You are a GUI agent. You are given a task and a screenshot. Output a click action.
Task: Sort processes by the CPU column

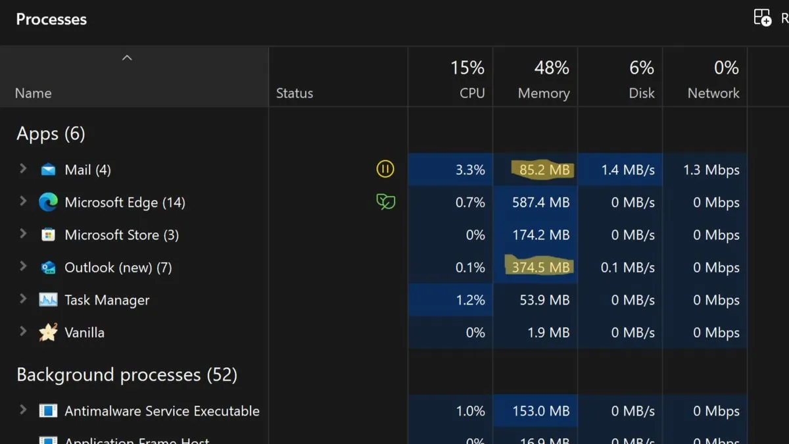(x=469, y=79)
